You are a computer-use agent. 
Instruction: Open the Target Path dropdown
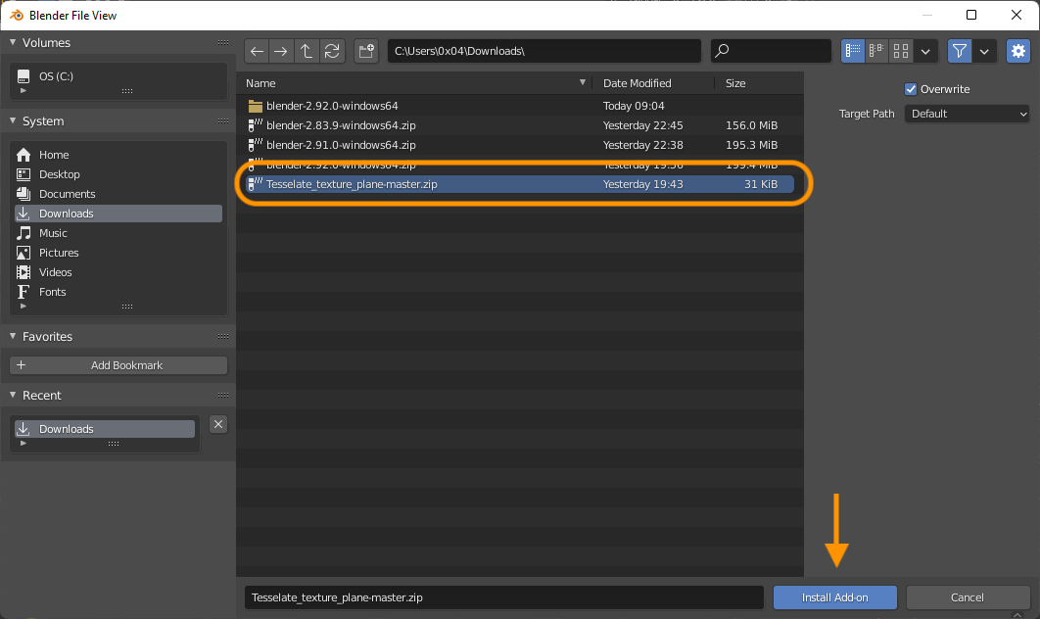pos(967,114)
